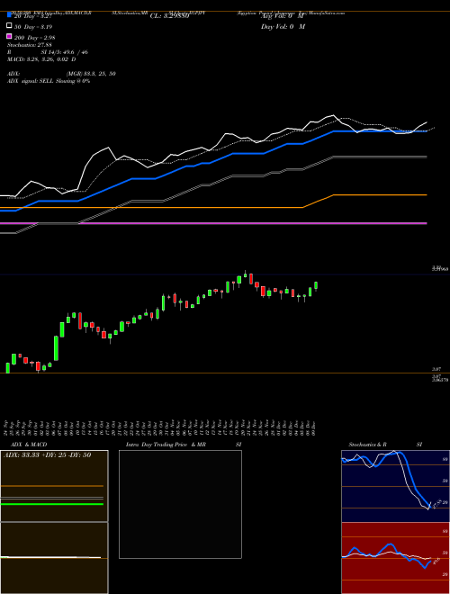Click the RSI 14/3 value line
This screenshot has height=594, width=450.
[x=48, y=52]
